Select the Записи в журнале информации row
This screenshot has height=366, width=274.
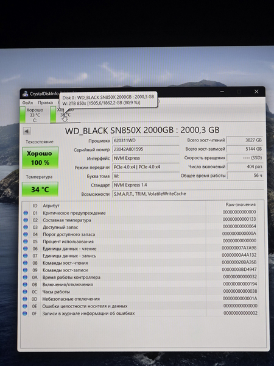click(140, 314)
